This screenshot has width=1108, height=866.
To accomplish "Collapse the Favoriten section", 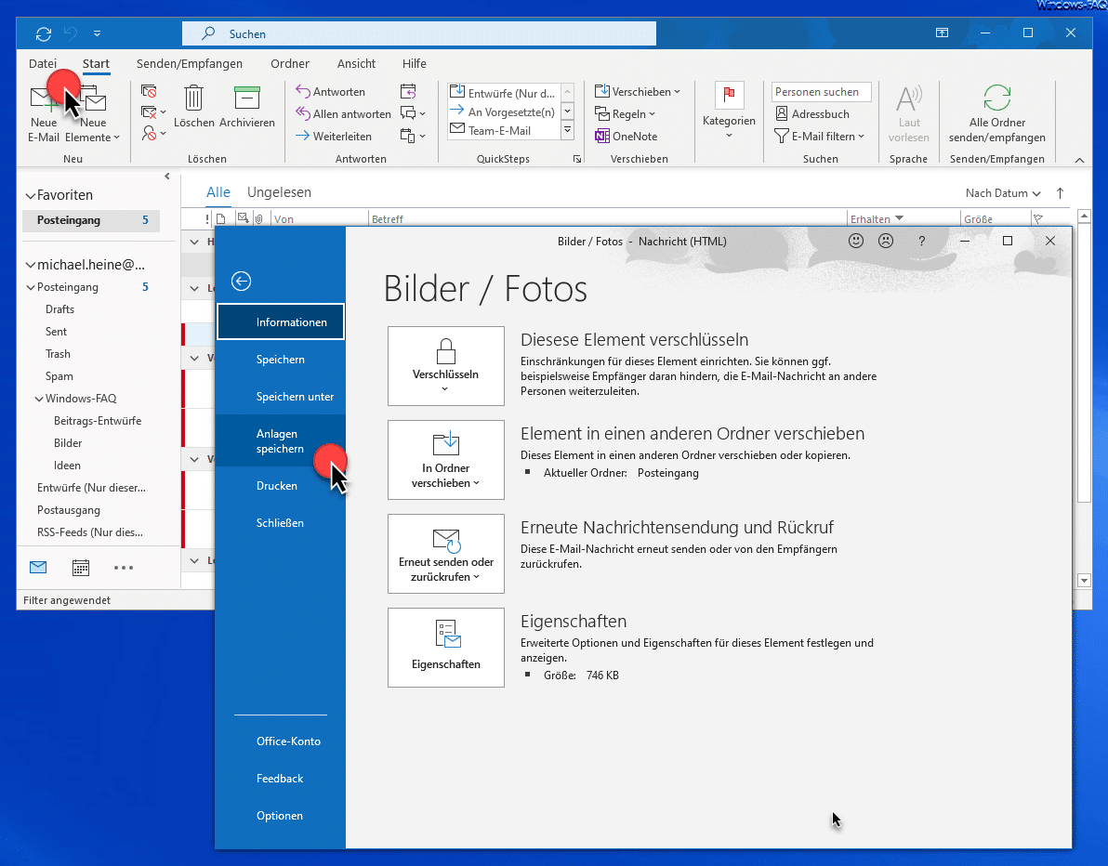I will [x=30, y=196].
